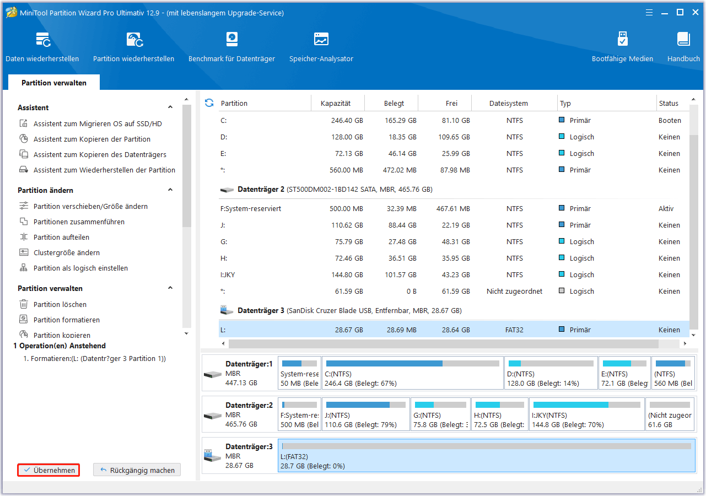Start the Speicher-Analysator
The width and height of the screenshot is (706, 496).
pyautogui.click(x=321, y=47)
